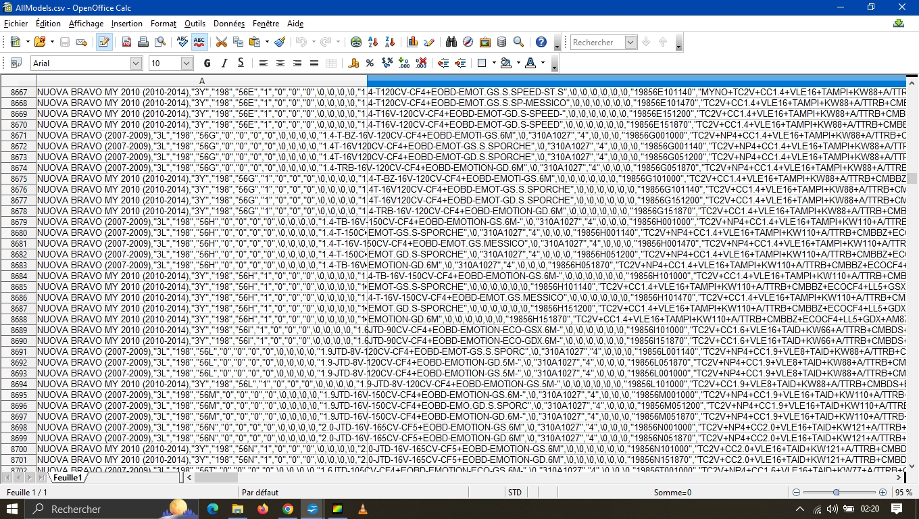919x519 pixels.
Task: Click the Save document floppy icon
Action: [65, 42]
